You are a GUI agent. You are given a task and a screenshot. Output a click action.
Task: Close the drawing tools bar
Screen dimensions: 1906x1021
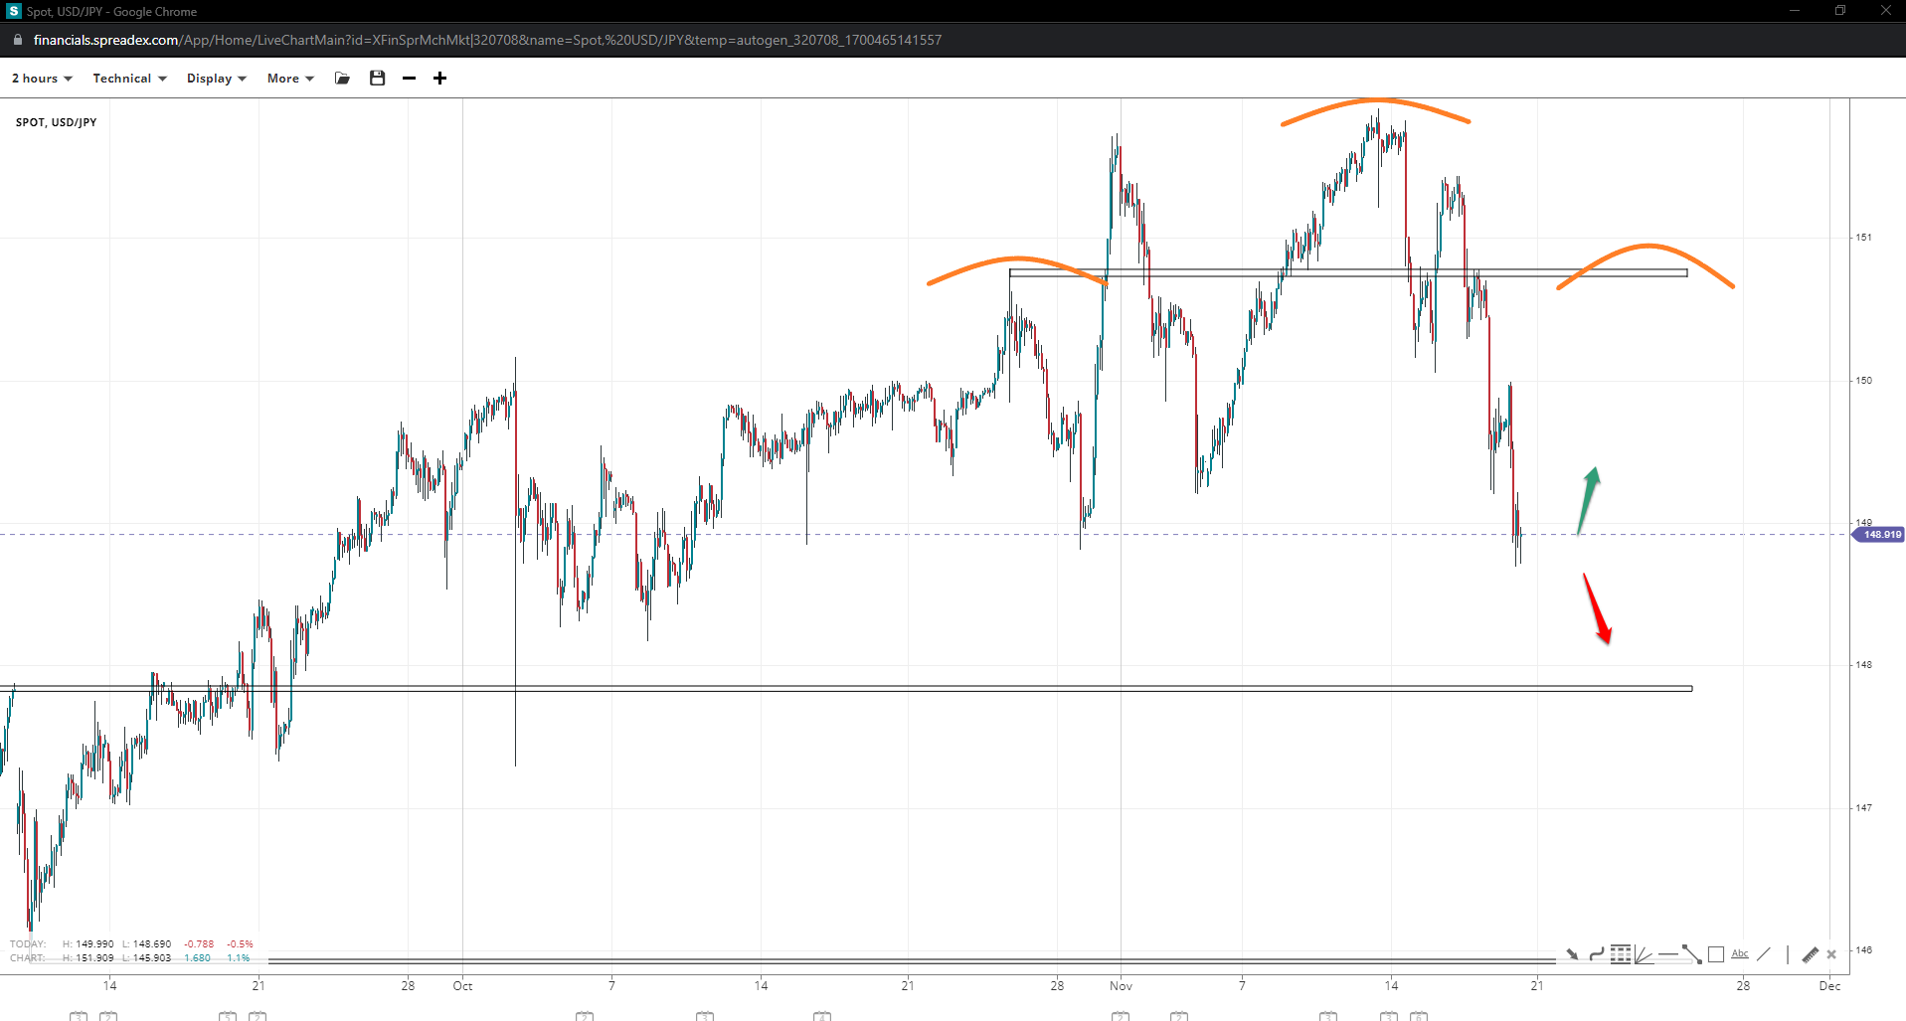pos(1831,954)
